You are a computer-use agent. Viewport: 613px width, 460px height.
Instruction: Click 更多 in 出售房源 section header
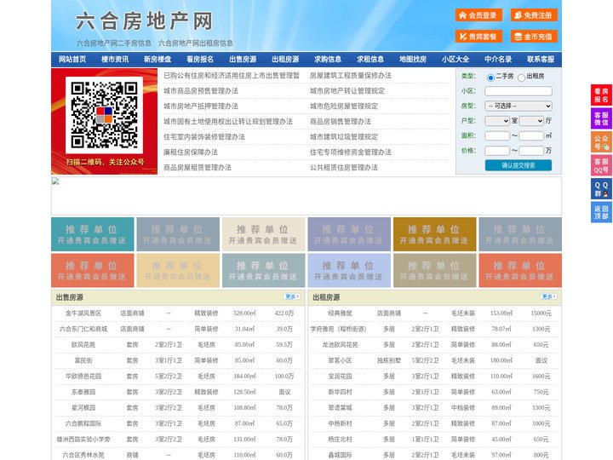pyautogui.click(x=292, y=296)
